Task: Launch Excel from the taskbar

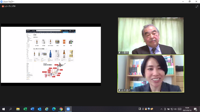Action: click(x=25, y=109)
